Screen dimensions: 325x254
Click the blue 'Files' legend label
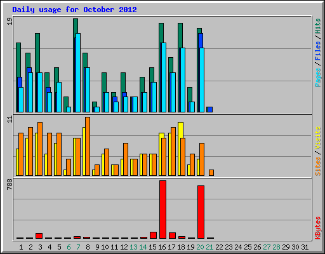(318, 50)
